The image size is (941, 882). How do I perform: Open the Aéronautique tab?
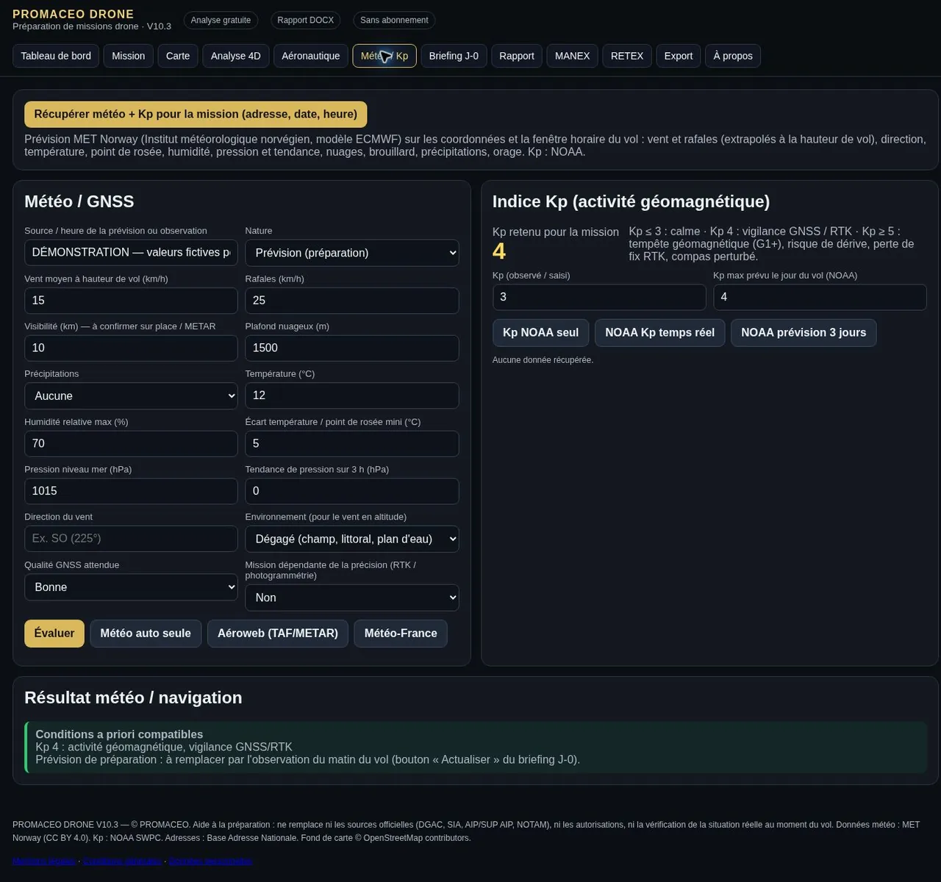pos(311,56)
